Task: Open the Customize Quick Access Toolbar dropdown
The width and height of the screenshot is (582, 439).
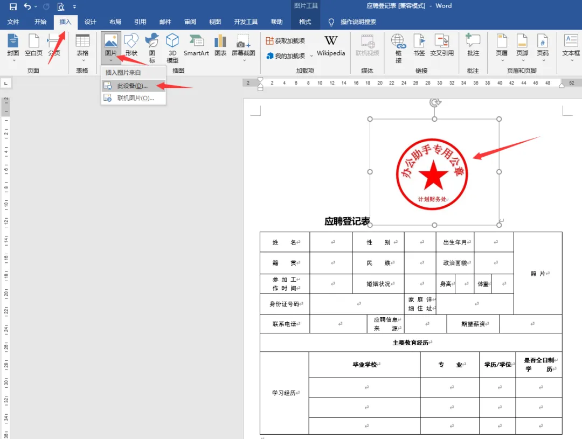Action: click(x=74, y=6)
